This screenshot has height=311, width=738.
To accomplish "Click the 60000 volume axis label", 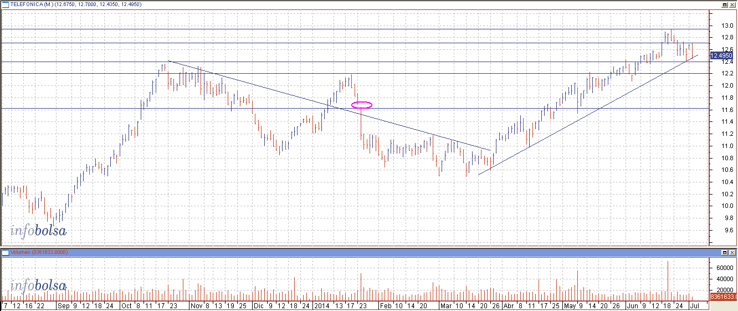I will [725, 268].
